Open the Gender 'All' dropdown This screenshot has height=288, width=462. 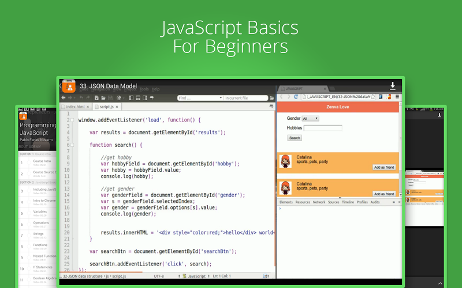pyautogui.click(x=311, y=119)
